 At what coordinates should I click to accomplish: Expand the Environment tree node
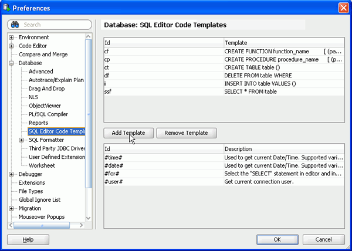click(11, 38)
